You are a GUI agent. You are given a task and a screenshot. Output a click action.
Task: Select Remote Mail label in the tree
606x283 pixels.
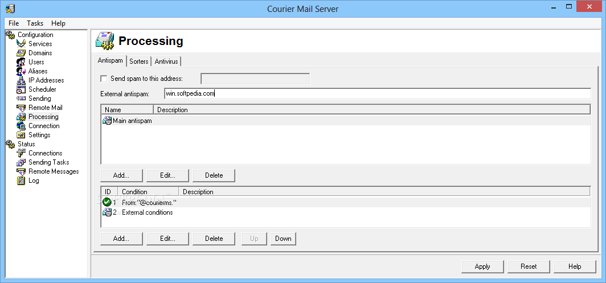[x=45, y=108]
